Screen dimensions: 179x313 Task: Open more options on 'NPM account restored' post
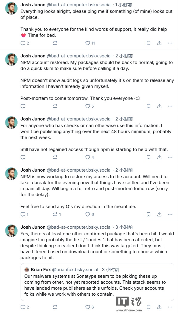[x=170, y=106]
